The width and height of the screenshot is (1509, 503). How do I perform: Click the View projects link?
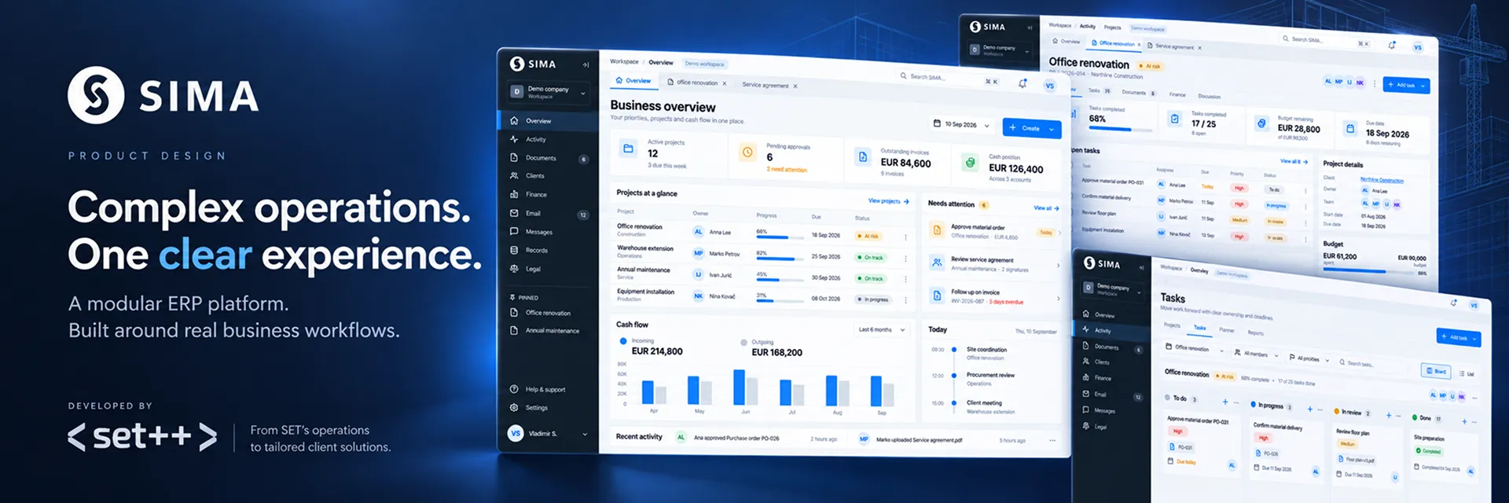(888, 201)
